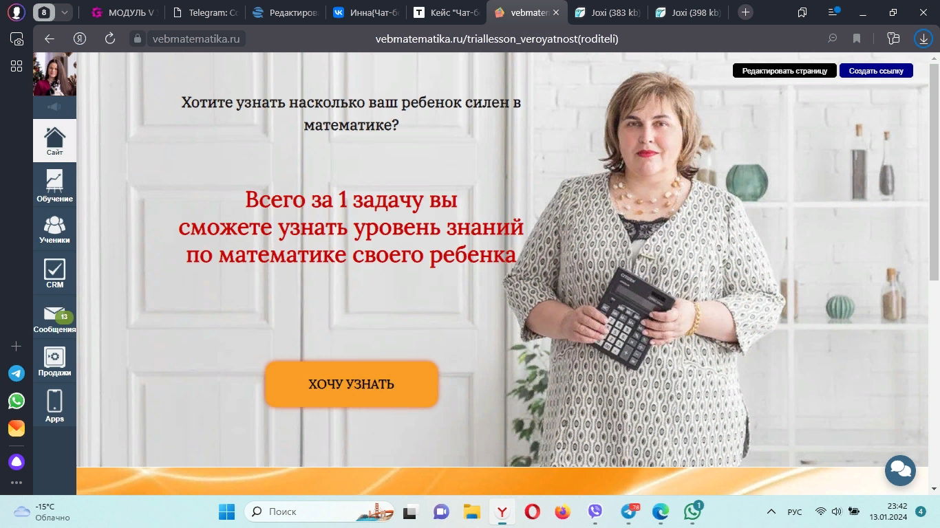Switch to the Joxi (398 kb) tab
Image resolution: width=940 pixels, height=528 pixels.
(688, 12)
